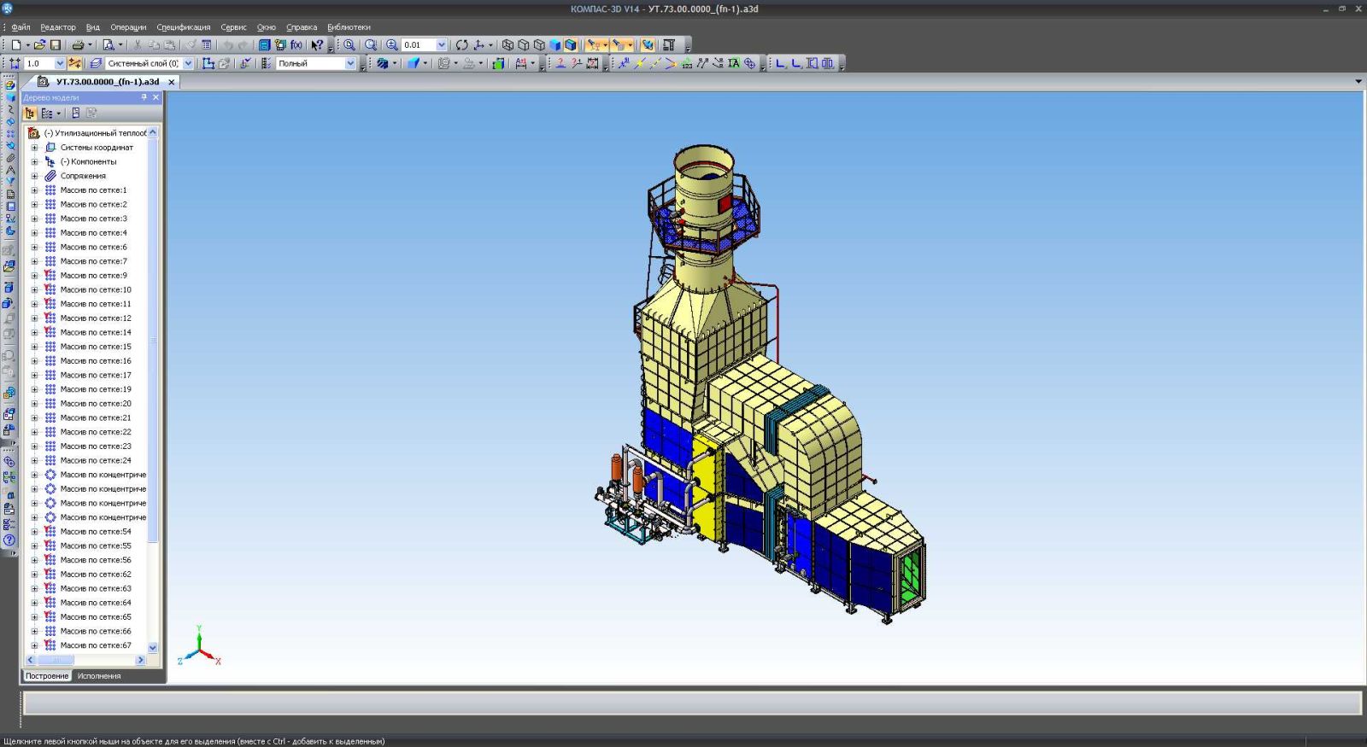Click the zoom to fit magnifier icon
Image resolution: width=1367 pixels, height=747 pixels.
point(370,45)
